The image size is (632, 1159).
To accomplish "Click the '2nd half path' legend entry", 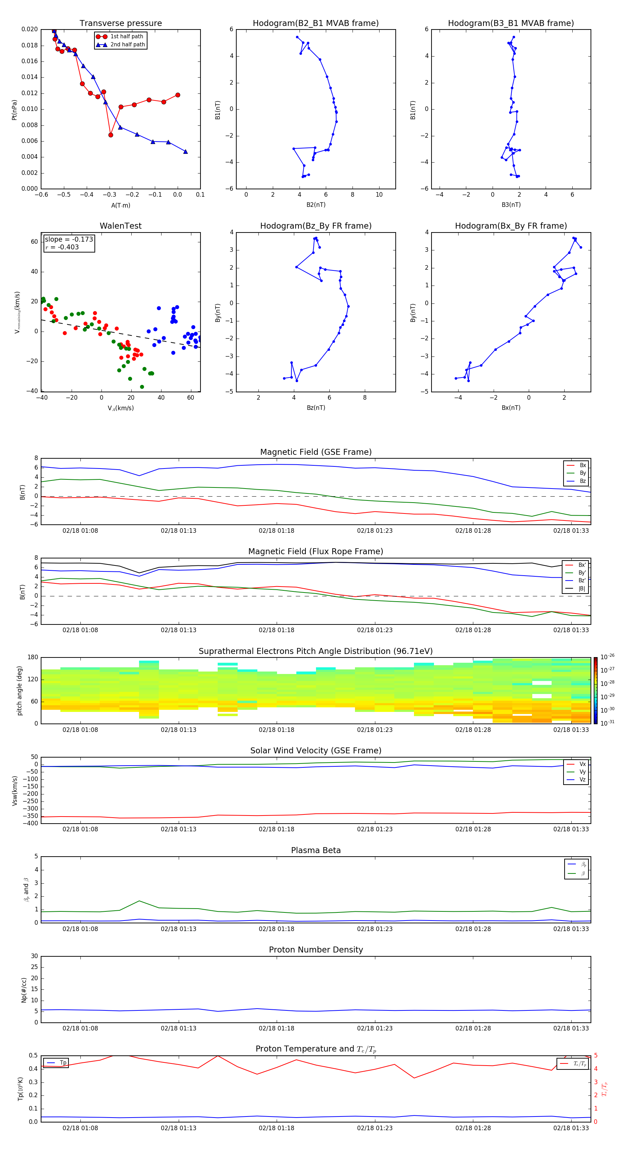I will tap(120, 45).
